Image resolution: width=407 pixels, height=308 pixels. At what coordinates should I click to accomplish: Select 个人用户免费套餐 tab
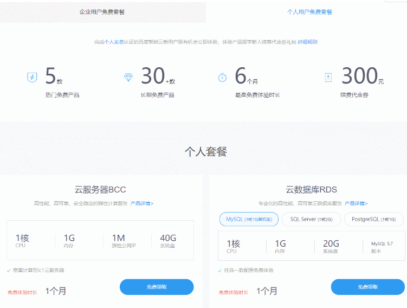tap(309, 12)
